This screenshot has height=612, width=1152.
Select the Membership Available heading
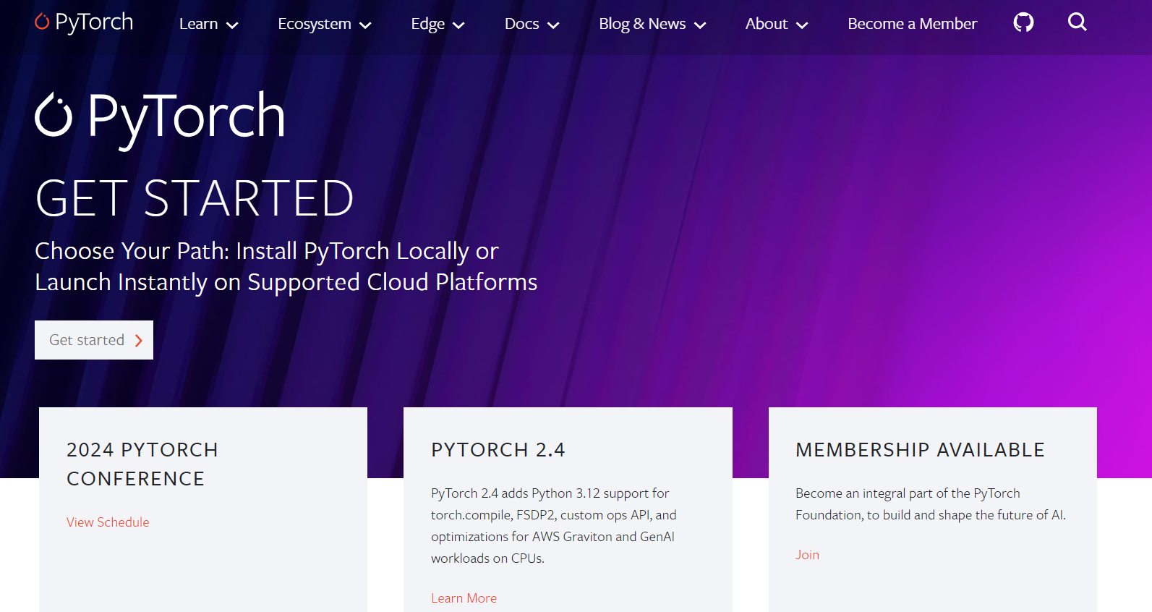(x=920, y=450)
